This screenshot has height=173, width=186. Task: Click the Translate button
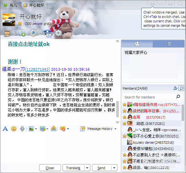pos(73,168)
